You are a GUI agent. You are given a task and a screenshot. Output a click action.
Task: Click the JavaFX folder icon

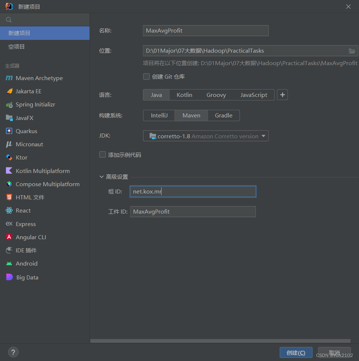point(9,118)
